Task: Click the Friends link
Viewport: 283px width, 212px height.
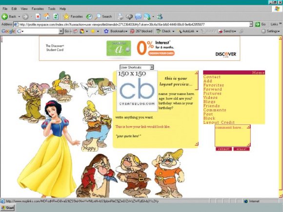Action: [212, 106]
